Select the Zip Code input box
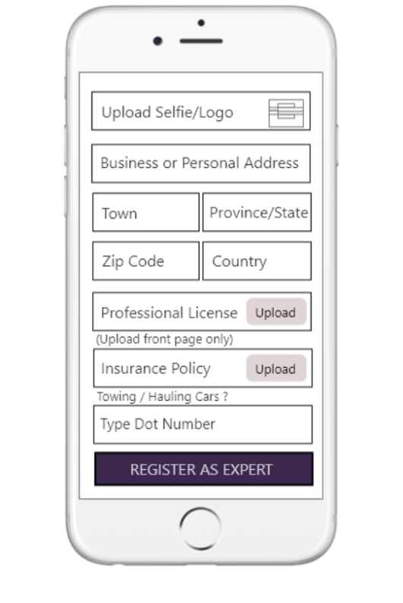 pyautogui.click(x=146, y=261)
